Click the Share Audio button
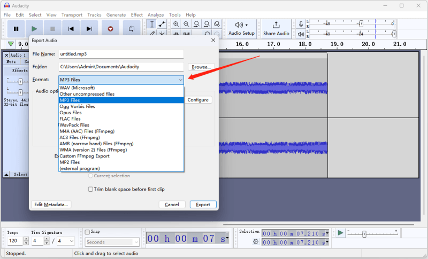 coord(276,29)
